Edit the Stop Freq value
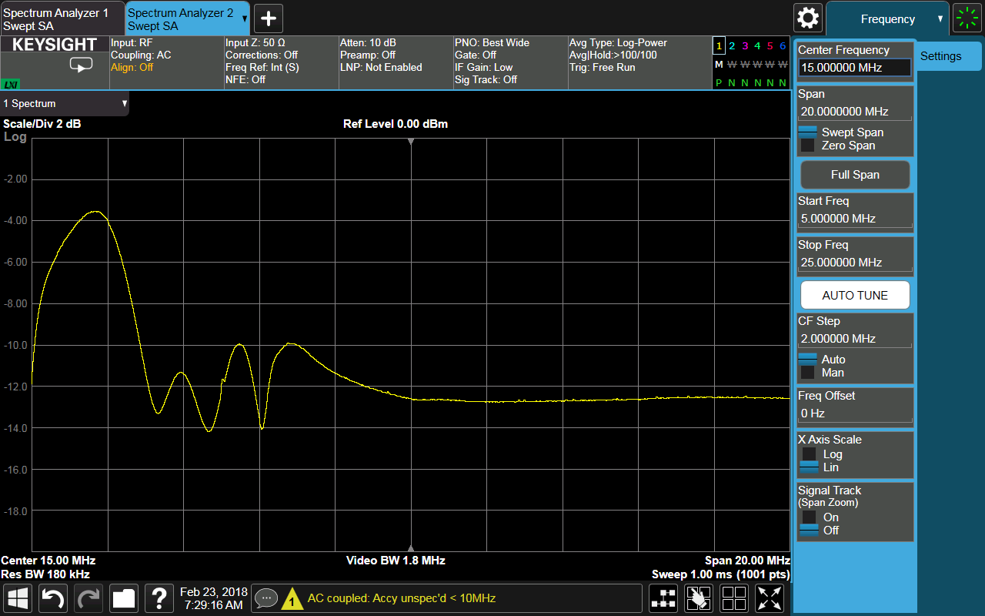985x616 pixels. (x=855, y=263)
